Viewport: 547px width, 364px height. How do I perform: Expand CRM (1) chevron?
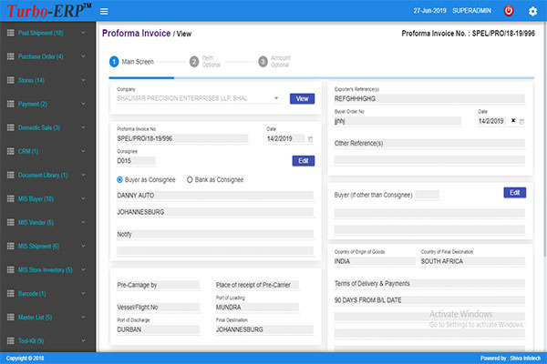83,151
